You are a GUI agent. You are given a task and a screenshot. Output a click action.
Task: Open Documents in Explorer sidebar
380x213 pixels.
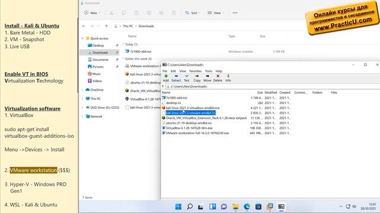click(100, 59)
